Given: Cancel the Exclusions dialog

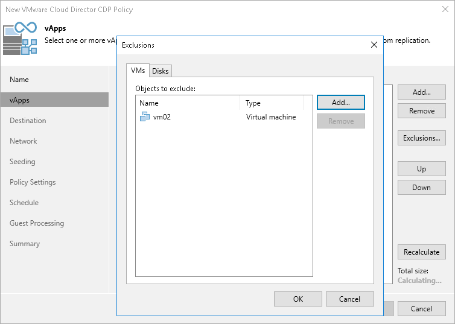Looking at the screenshot, I should (349, 299).
